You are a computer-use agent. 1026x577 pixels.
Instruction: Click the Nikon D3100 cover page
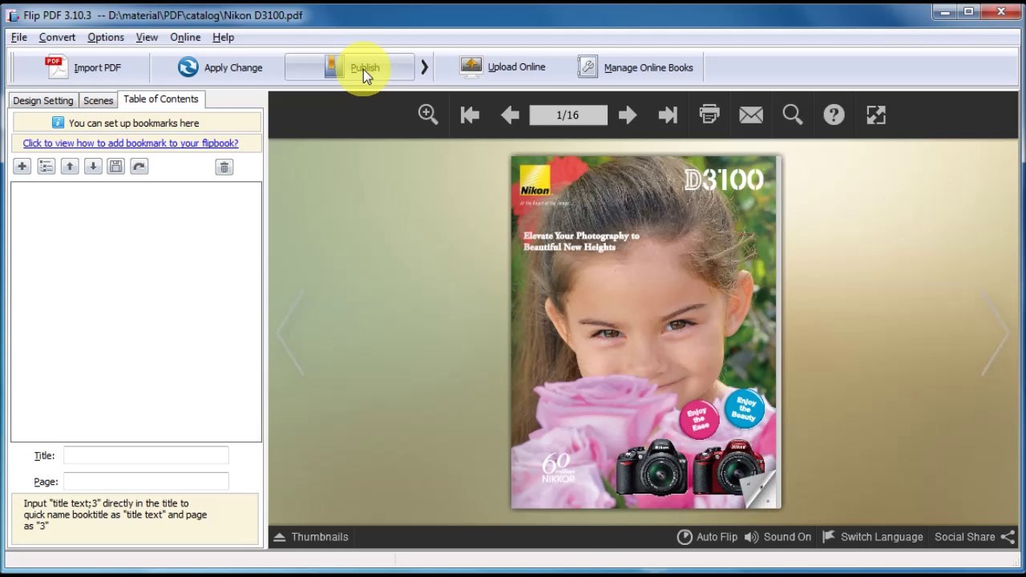pos(646,332)
